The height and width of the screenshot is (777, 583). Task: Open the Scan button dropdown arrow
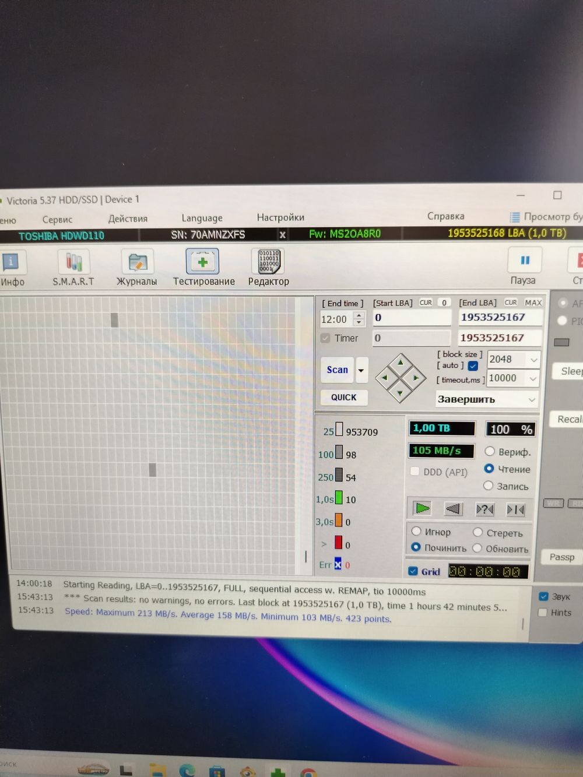[361, 370]
